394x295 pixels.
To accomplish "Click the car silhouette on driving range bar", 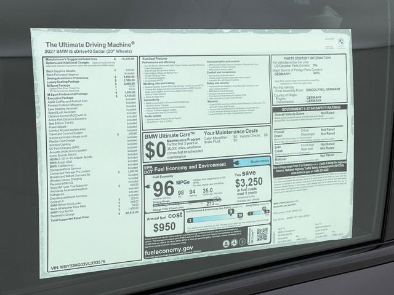I will (217, 200).
